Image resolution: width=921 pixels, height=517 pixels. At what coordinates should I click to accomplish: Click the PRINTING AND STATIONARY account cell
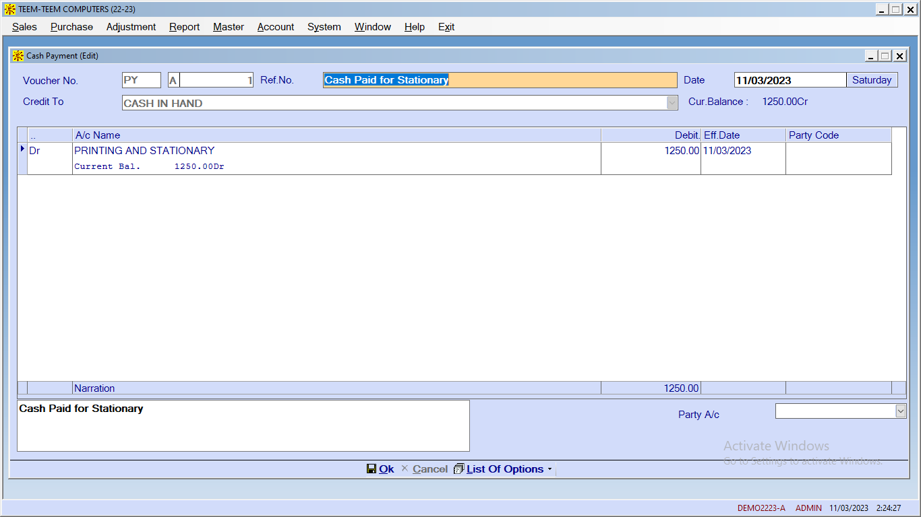tap(336, 151)
